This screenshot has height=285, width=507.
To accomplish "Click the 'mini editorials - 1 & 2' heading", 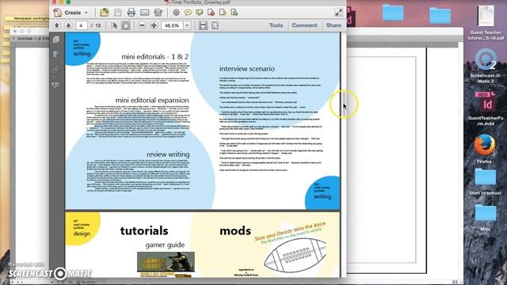I will tap(155, 56).
